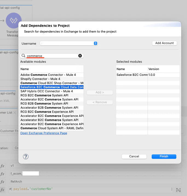The image size is (187, 196).
Task: Select Commerce Cloud System API - RAML Definition
Action: (52, 128)
